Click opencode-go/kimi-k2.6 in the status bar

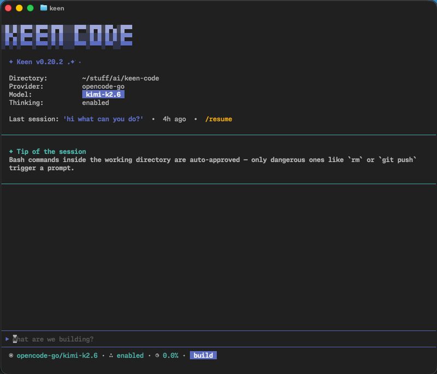tap(57, 355)
